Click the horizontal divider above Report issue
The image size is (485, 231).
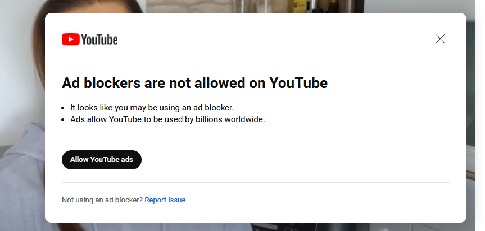[x=256, y=183]
